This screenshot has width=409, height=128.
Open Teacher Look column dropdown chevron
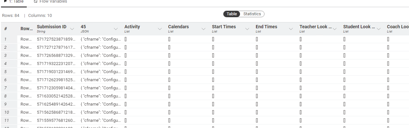tap(335, 29)
